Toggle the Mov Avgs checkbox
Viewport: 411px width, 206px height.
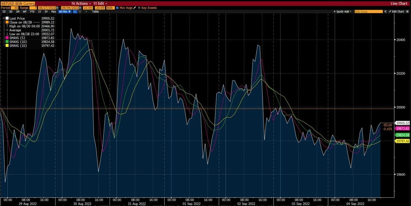pyautogui.click(x=117, y=8)
